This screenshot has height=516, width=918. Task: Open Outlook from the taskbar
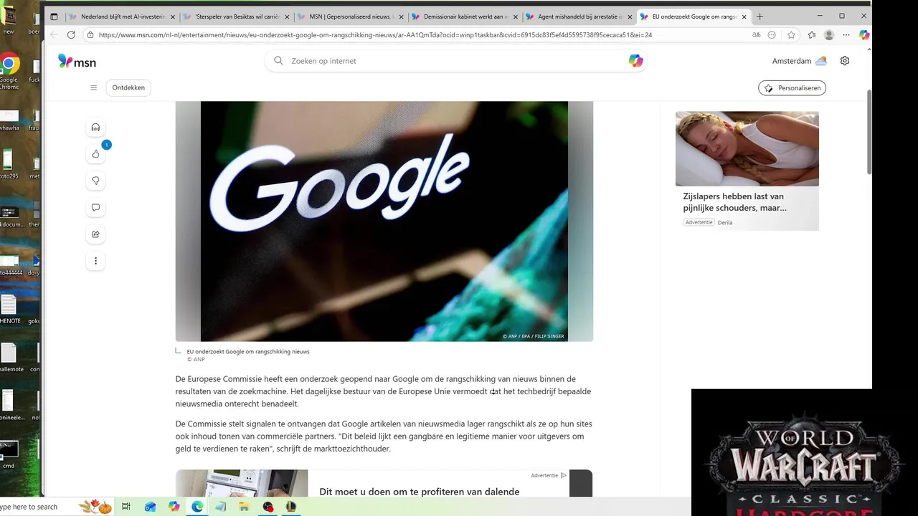150,507
